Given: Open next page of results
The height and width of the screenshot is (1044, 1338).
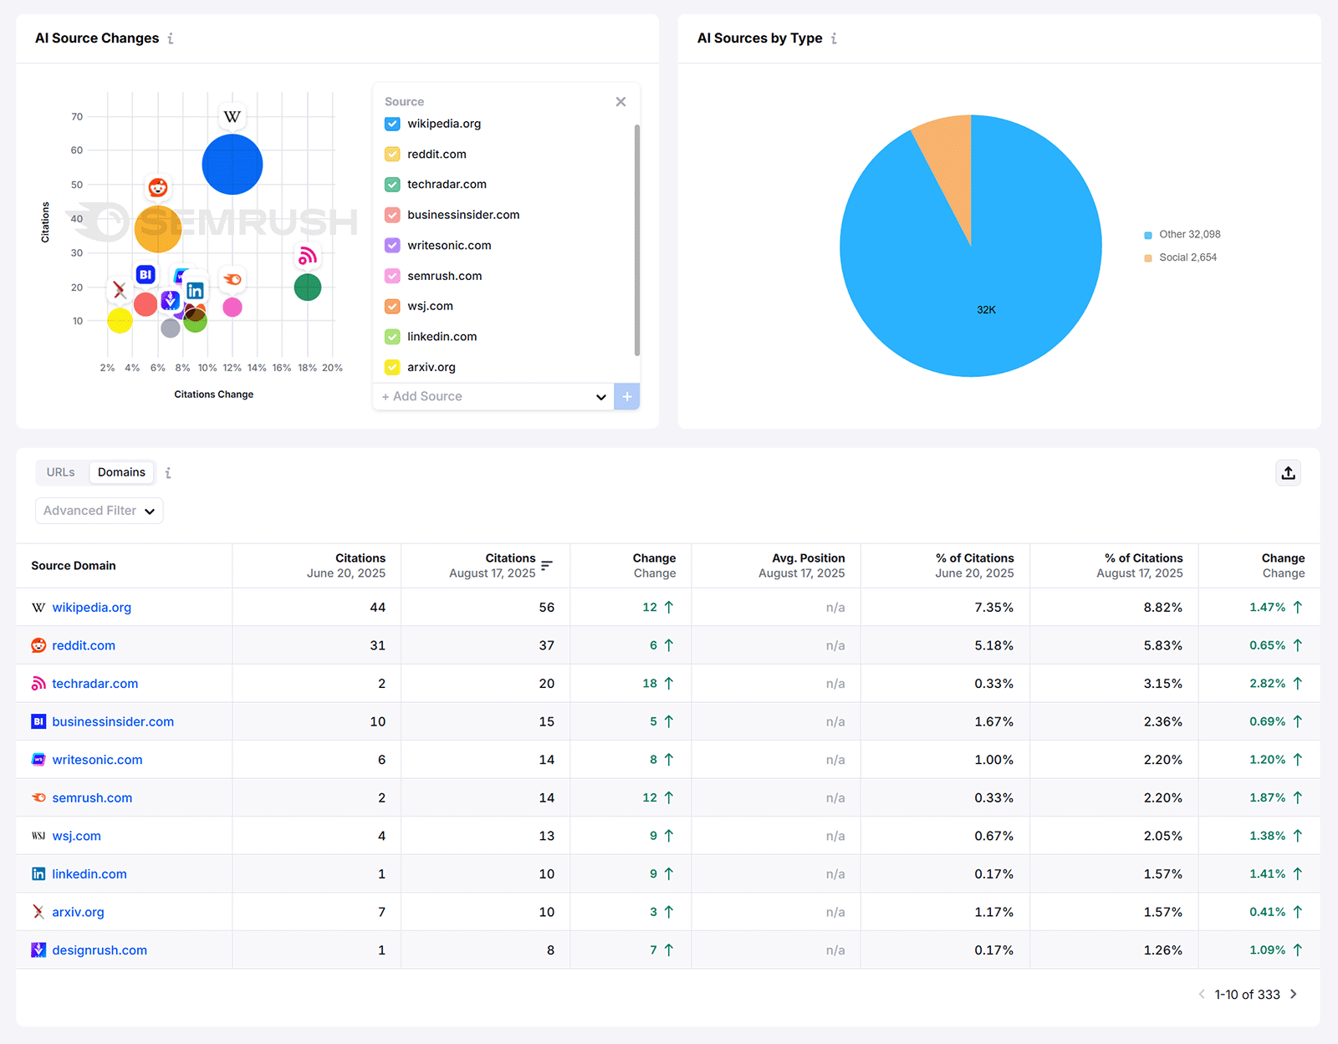Looking at the screenshot, I should (1293, 994).
